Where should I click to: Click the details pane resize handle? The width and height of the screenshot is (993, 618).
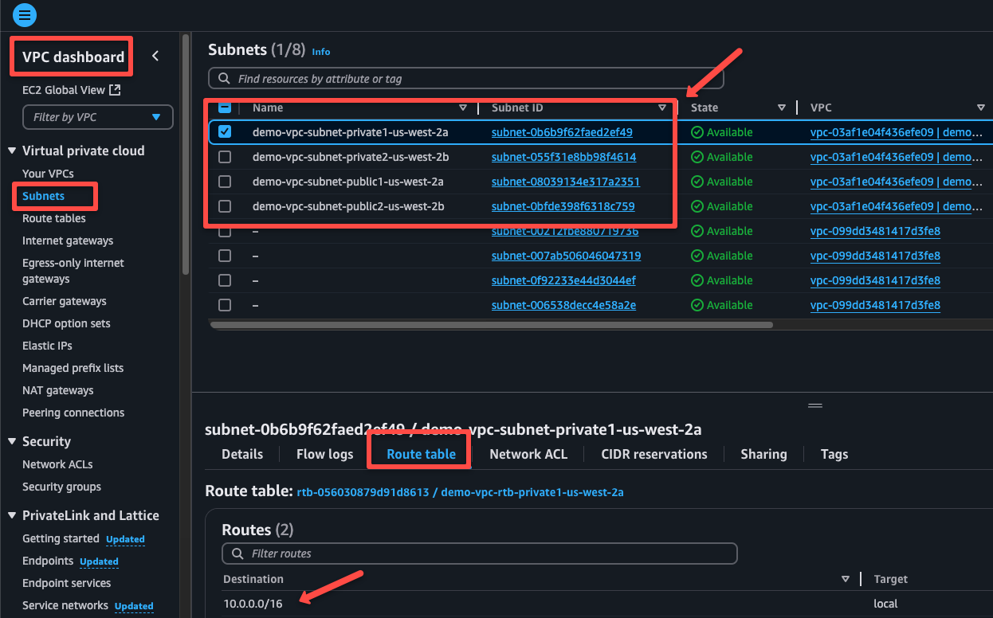[x=814, y=405]
